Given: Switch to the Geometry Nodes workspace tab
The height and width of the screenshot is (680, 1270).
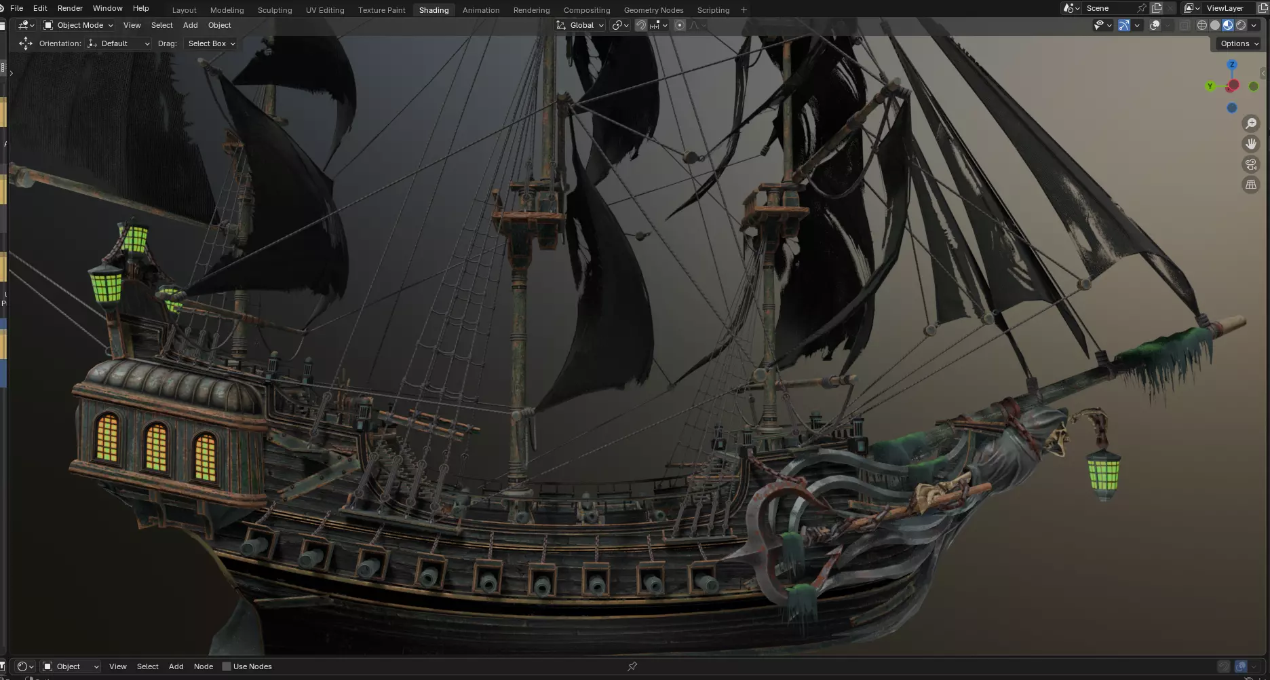Looking at the screenshot, I should [653, 10].
